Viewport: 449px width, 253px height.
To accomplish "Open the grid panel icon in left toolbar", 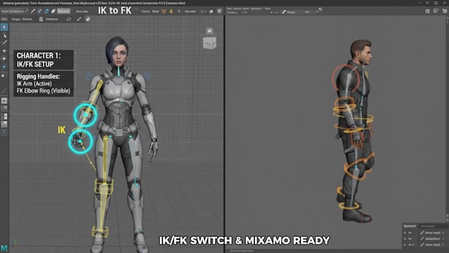I will (x=4, y=108).
